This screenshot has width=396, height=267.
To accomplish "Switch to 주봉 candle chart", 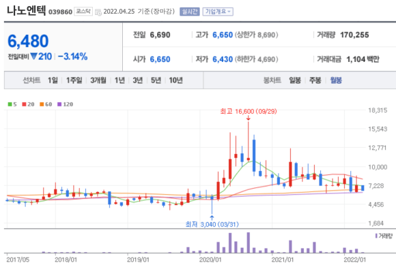I will (x=315, y=80).
